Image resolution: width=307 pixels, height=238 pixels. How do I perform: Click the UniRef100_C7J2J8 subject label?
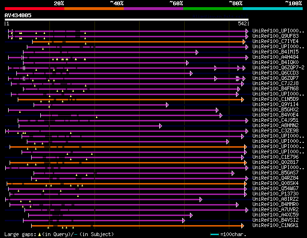275,83
